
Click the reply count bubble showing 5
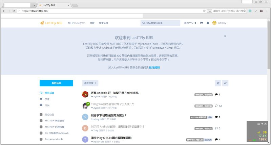[218, 128]
